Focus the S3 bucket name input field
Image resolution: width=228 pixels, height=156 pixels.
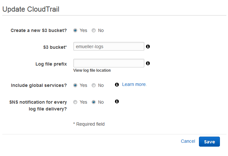(x=109, y=47)
